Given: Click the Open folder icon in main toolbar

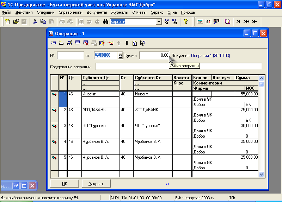Looking at the screenshot, I should point(16,22).
